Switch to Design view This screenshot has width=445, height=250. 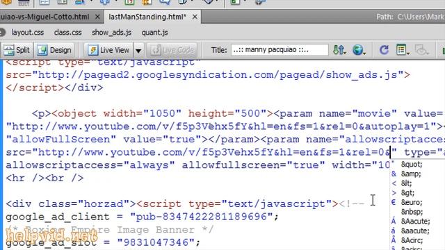[54, 50]
